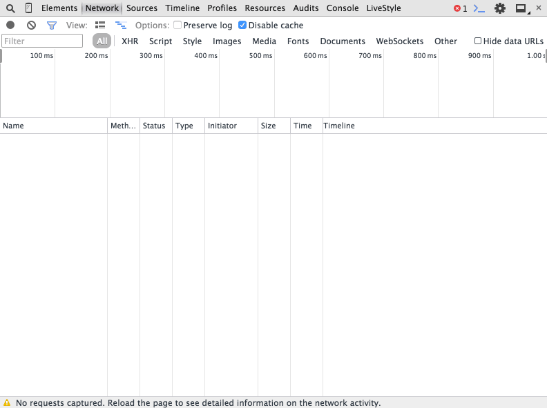The image size is (547, 408).
Task: Filter requests by WebSockets
Action: [x=399, y=41]
